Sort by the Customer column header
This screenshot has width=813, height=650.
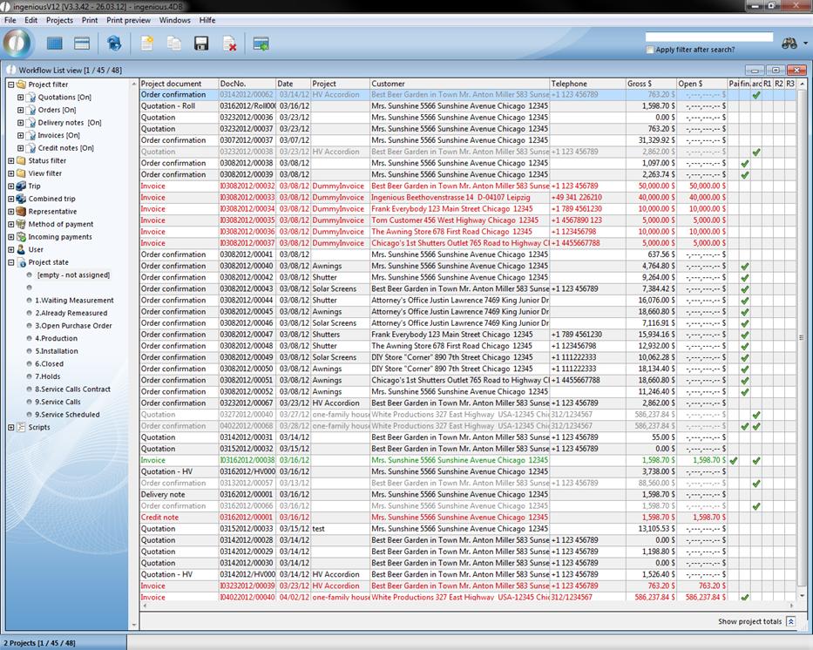click(459, 84)
